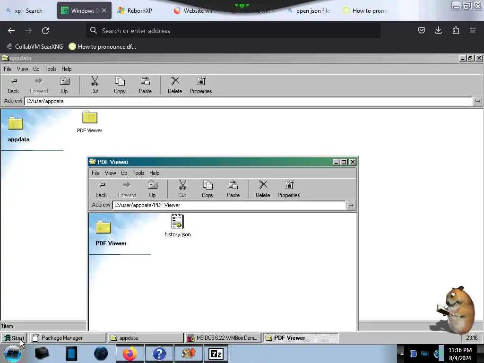
Task: Close the Windows 9 browser tab
Action: coord(104,11)
